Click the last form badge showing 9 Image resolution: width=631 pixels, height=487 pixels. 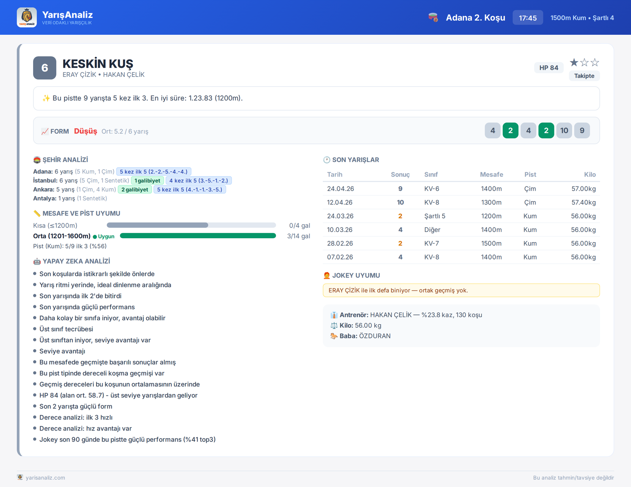(582, 131)
